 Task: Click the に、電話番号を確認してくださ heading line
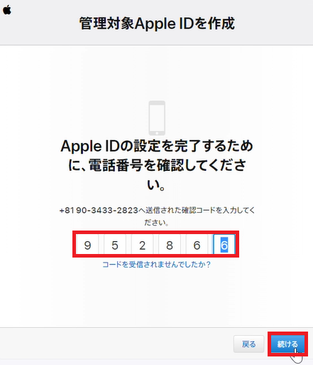157,165
